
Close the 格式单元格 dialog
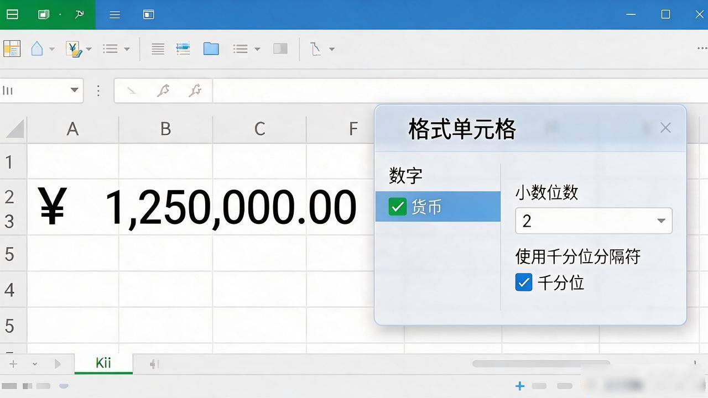665,128
